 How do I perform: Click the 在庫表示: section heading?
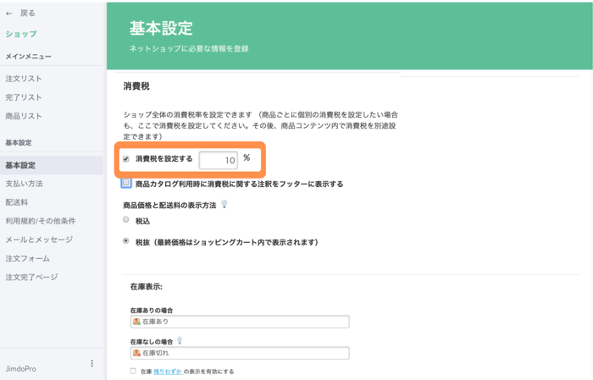tap(147, 287)
